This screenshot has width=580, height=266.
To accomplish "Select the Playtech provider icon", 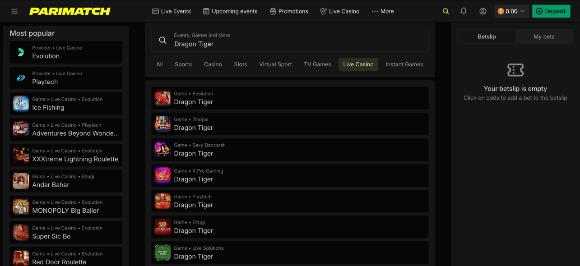I will (21, 78).
